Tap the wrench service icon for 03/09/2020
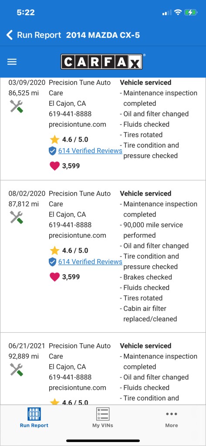 coord(16,106)
